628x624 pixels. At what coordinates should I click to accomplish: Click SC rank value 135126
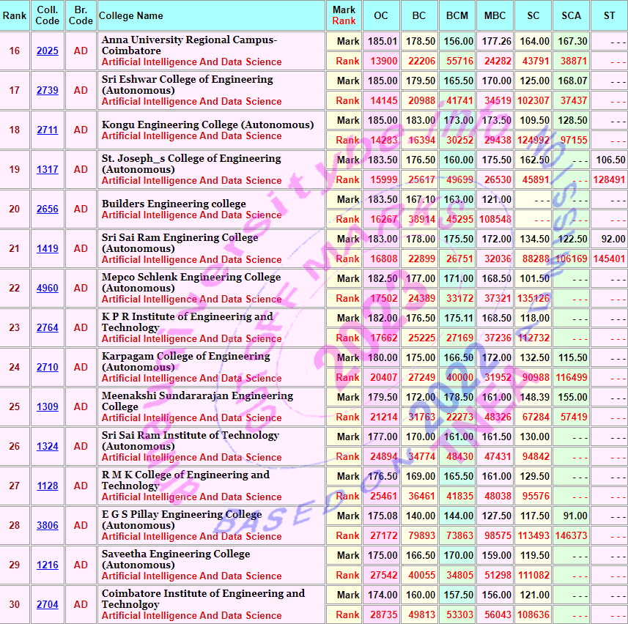click(x=533, y=298)
